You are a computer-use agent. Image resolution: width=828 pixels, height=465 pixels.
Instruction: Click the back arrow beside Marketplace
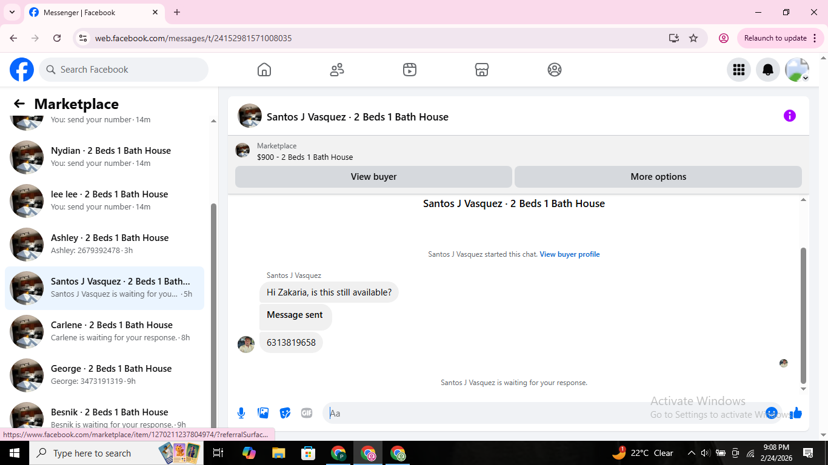(x=19, y=104)
